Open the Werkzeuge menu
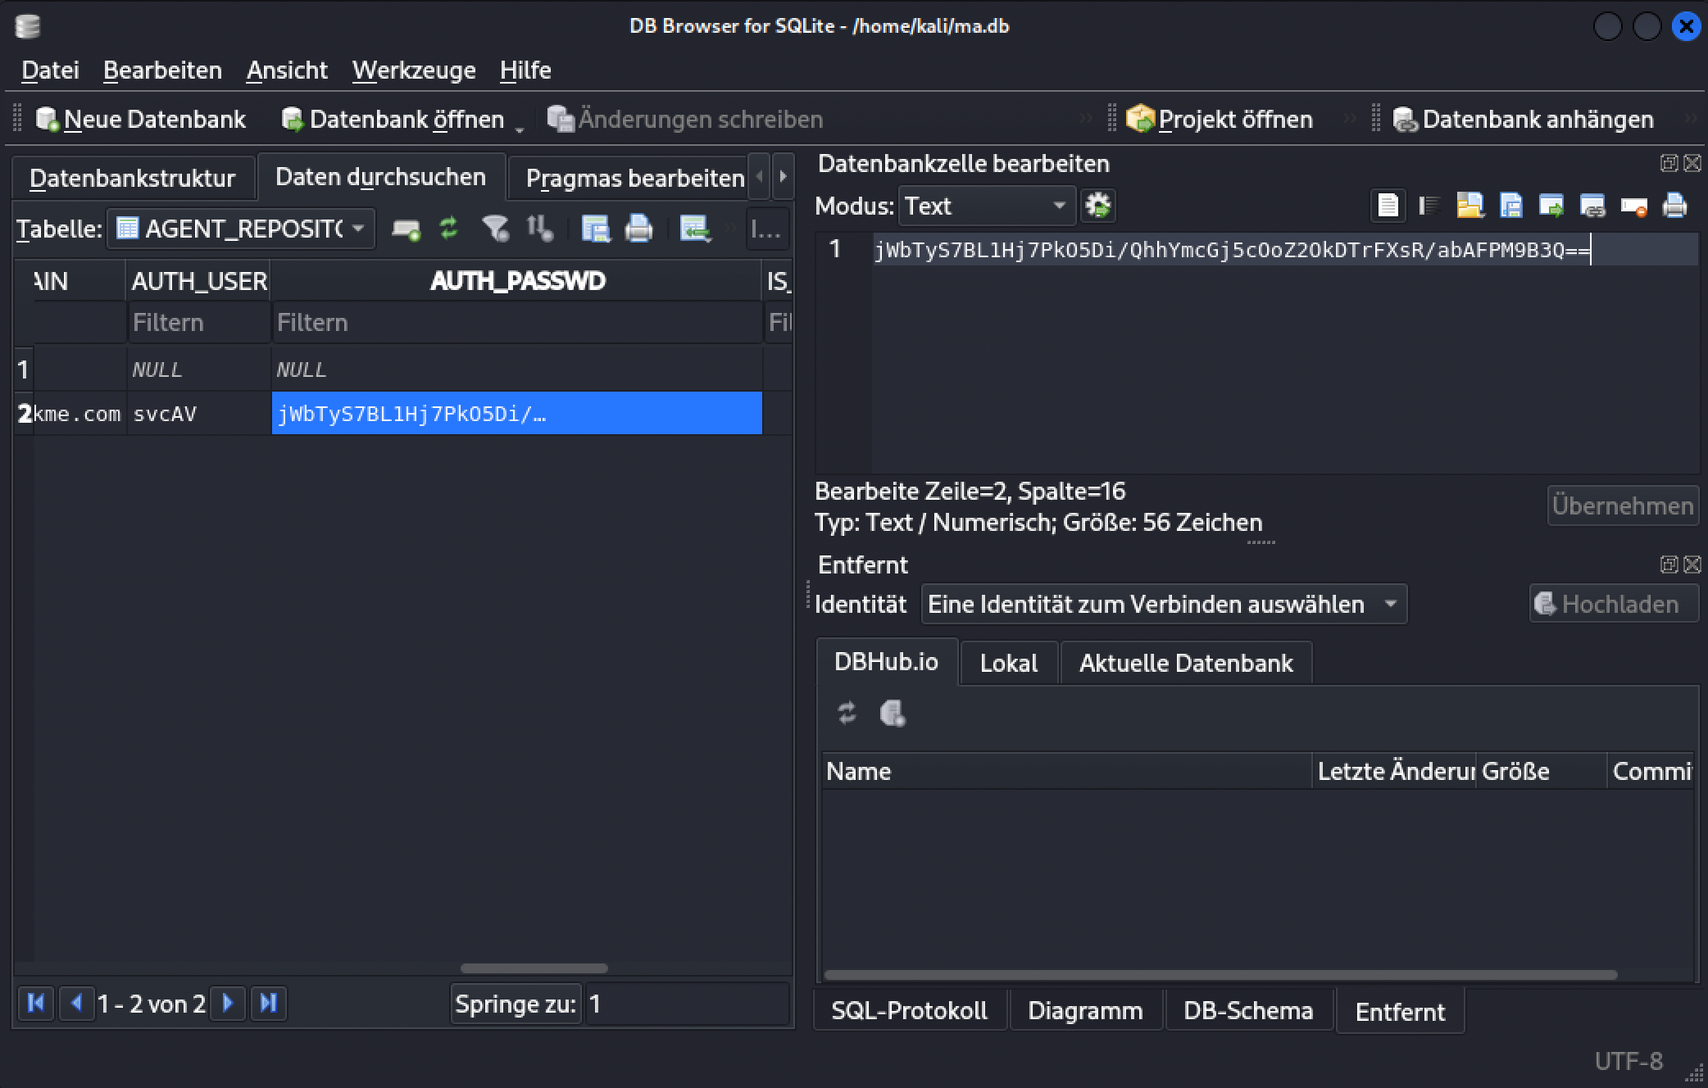Screen dimensions: 1708x1088 pos(414,70)
